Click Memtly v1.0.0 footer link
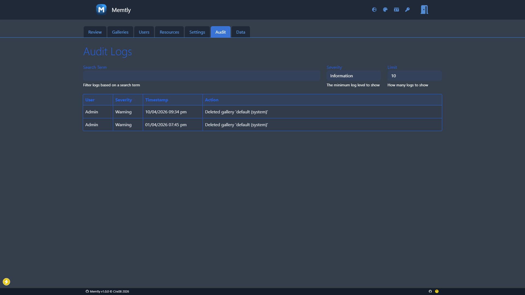This screenshot has height=295, width=525. (x=107, y=291)
